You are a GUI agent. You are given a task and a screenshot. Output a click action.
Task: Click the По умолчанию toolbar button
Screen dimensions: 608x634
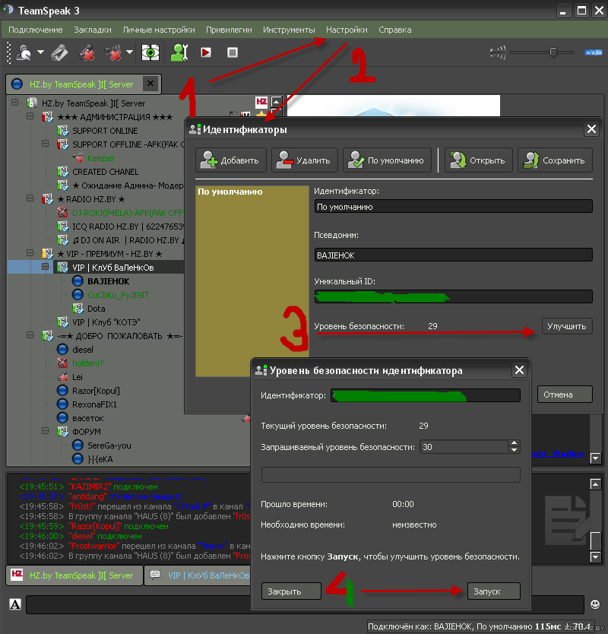tap(388, 160)
